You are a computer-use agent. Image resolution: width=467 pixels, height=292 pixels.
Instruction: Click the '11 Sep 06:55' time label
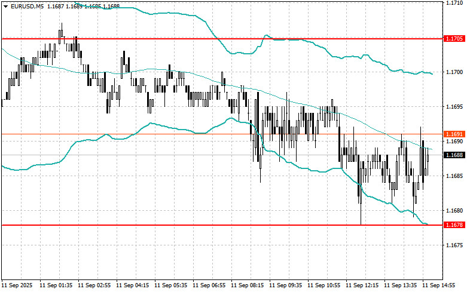click(x=209, y=285)
